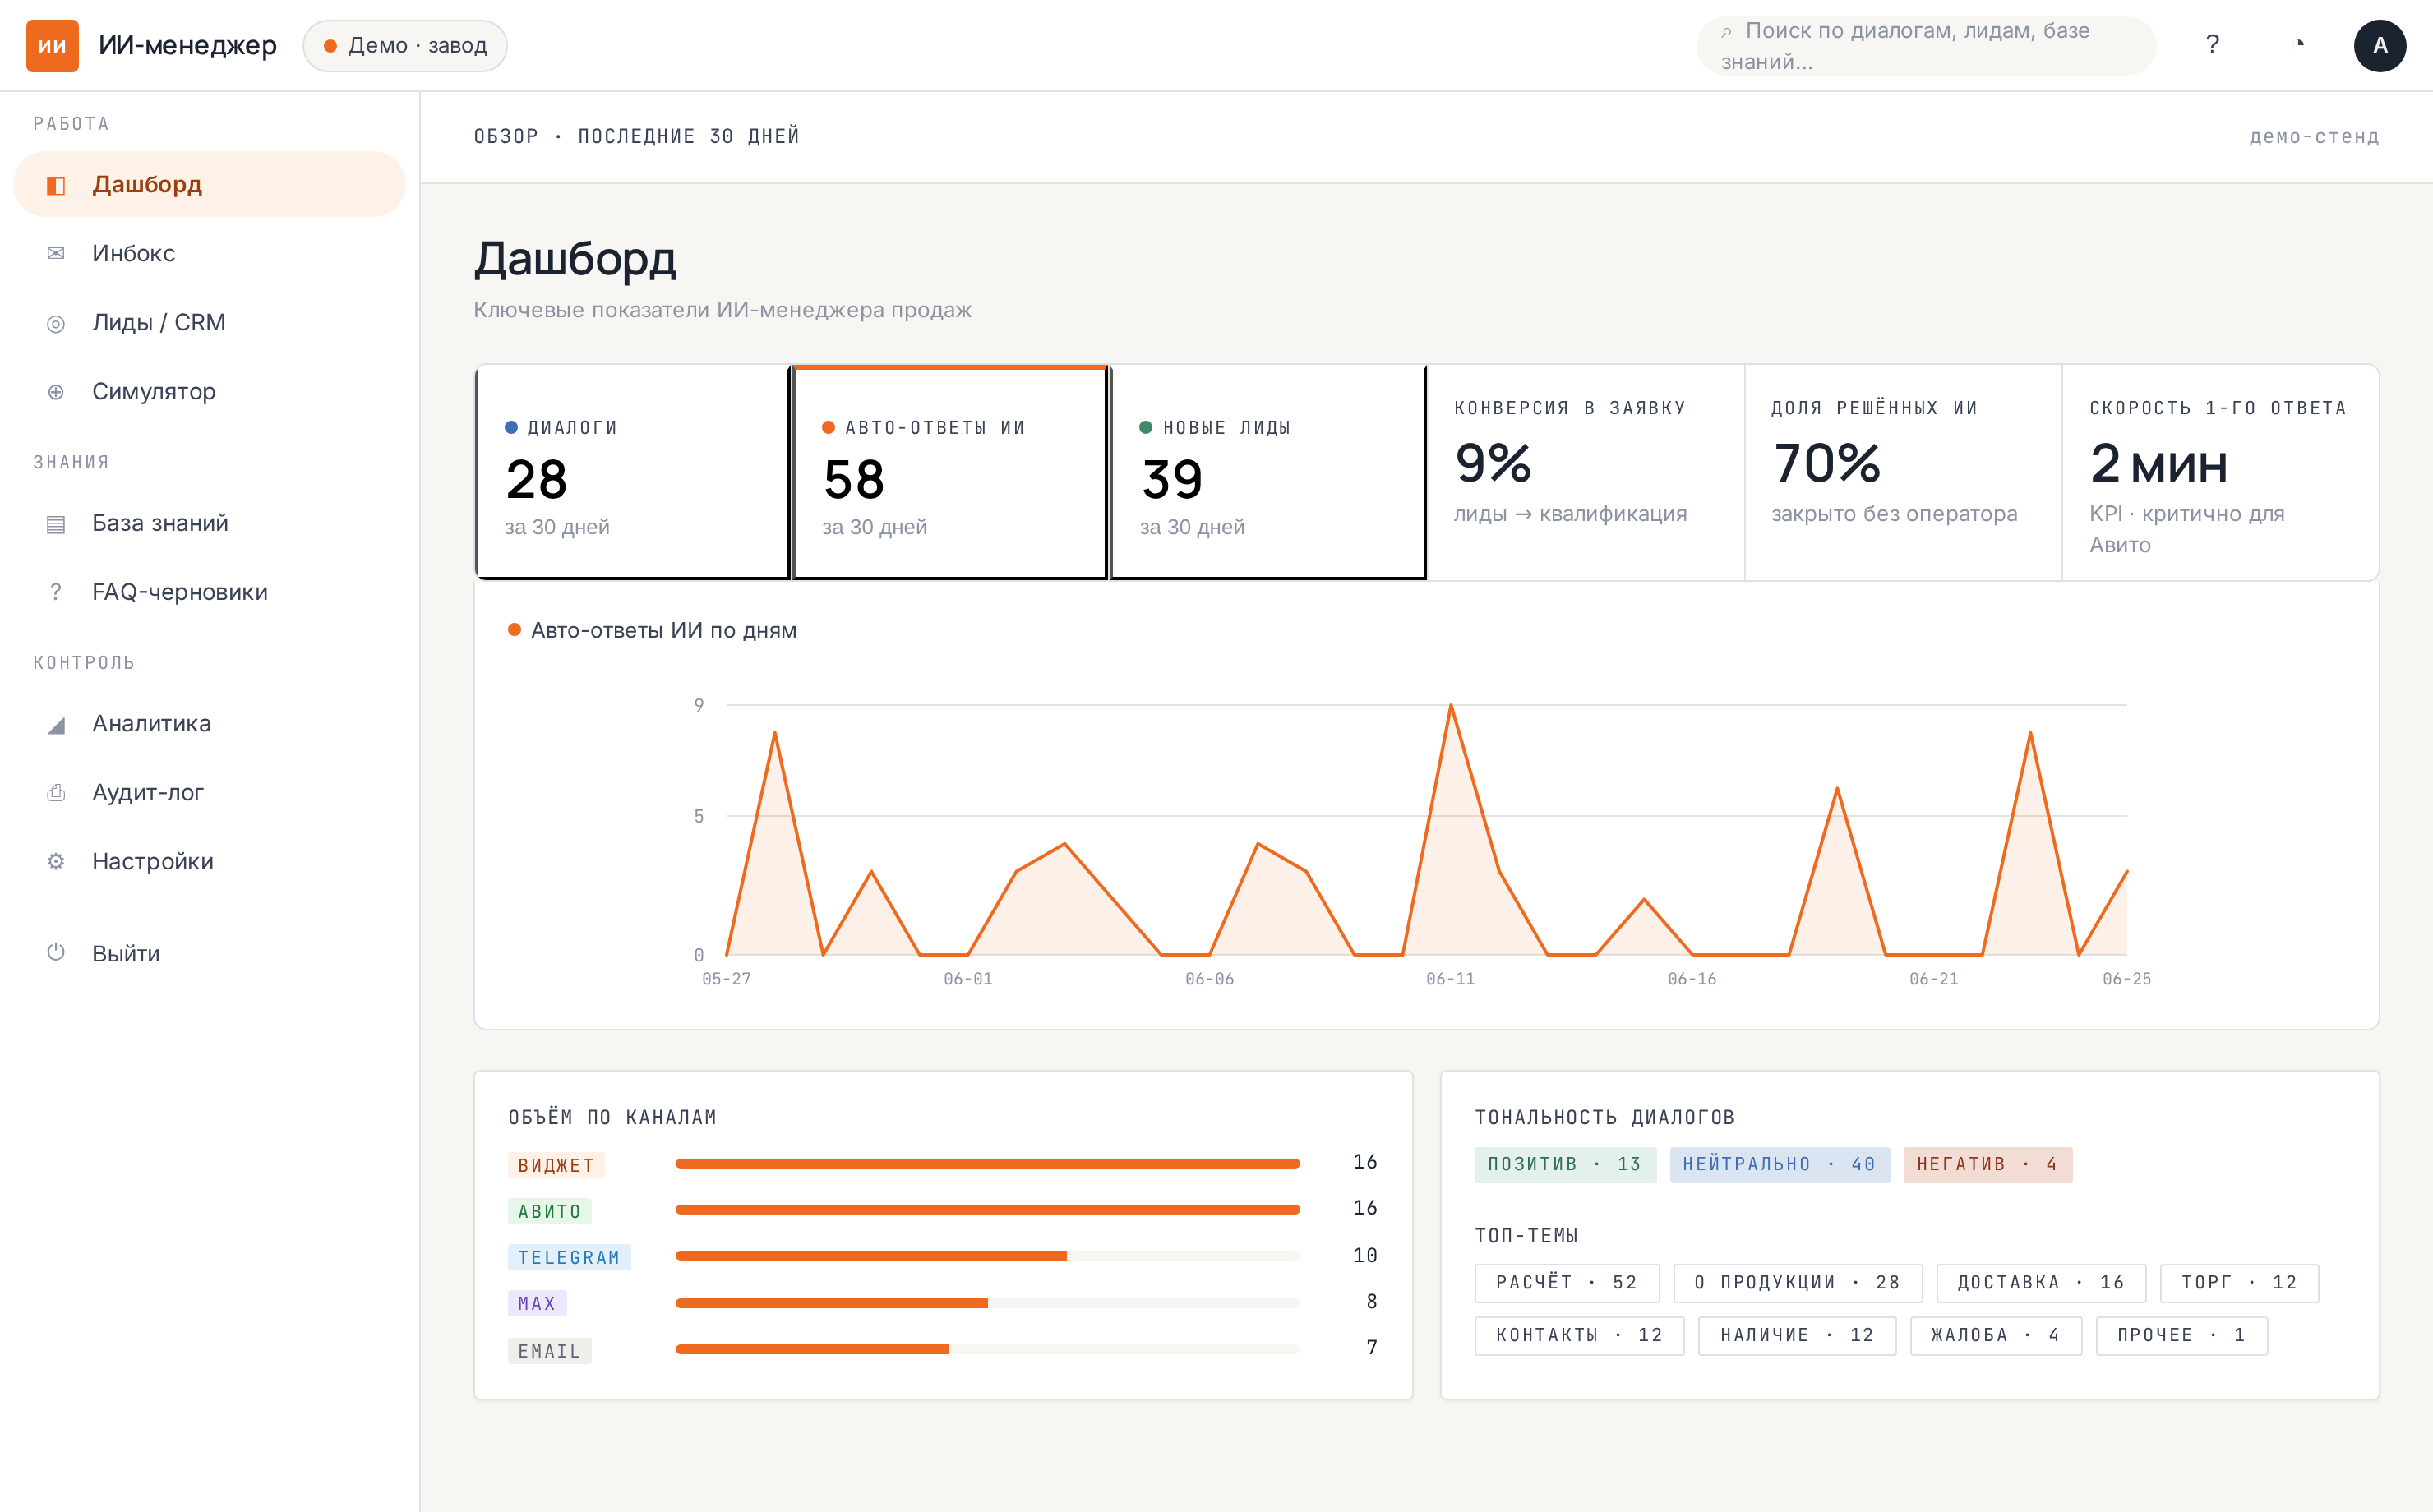Open the Демо · завод workspace selector

[405, 45]
